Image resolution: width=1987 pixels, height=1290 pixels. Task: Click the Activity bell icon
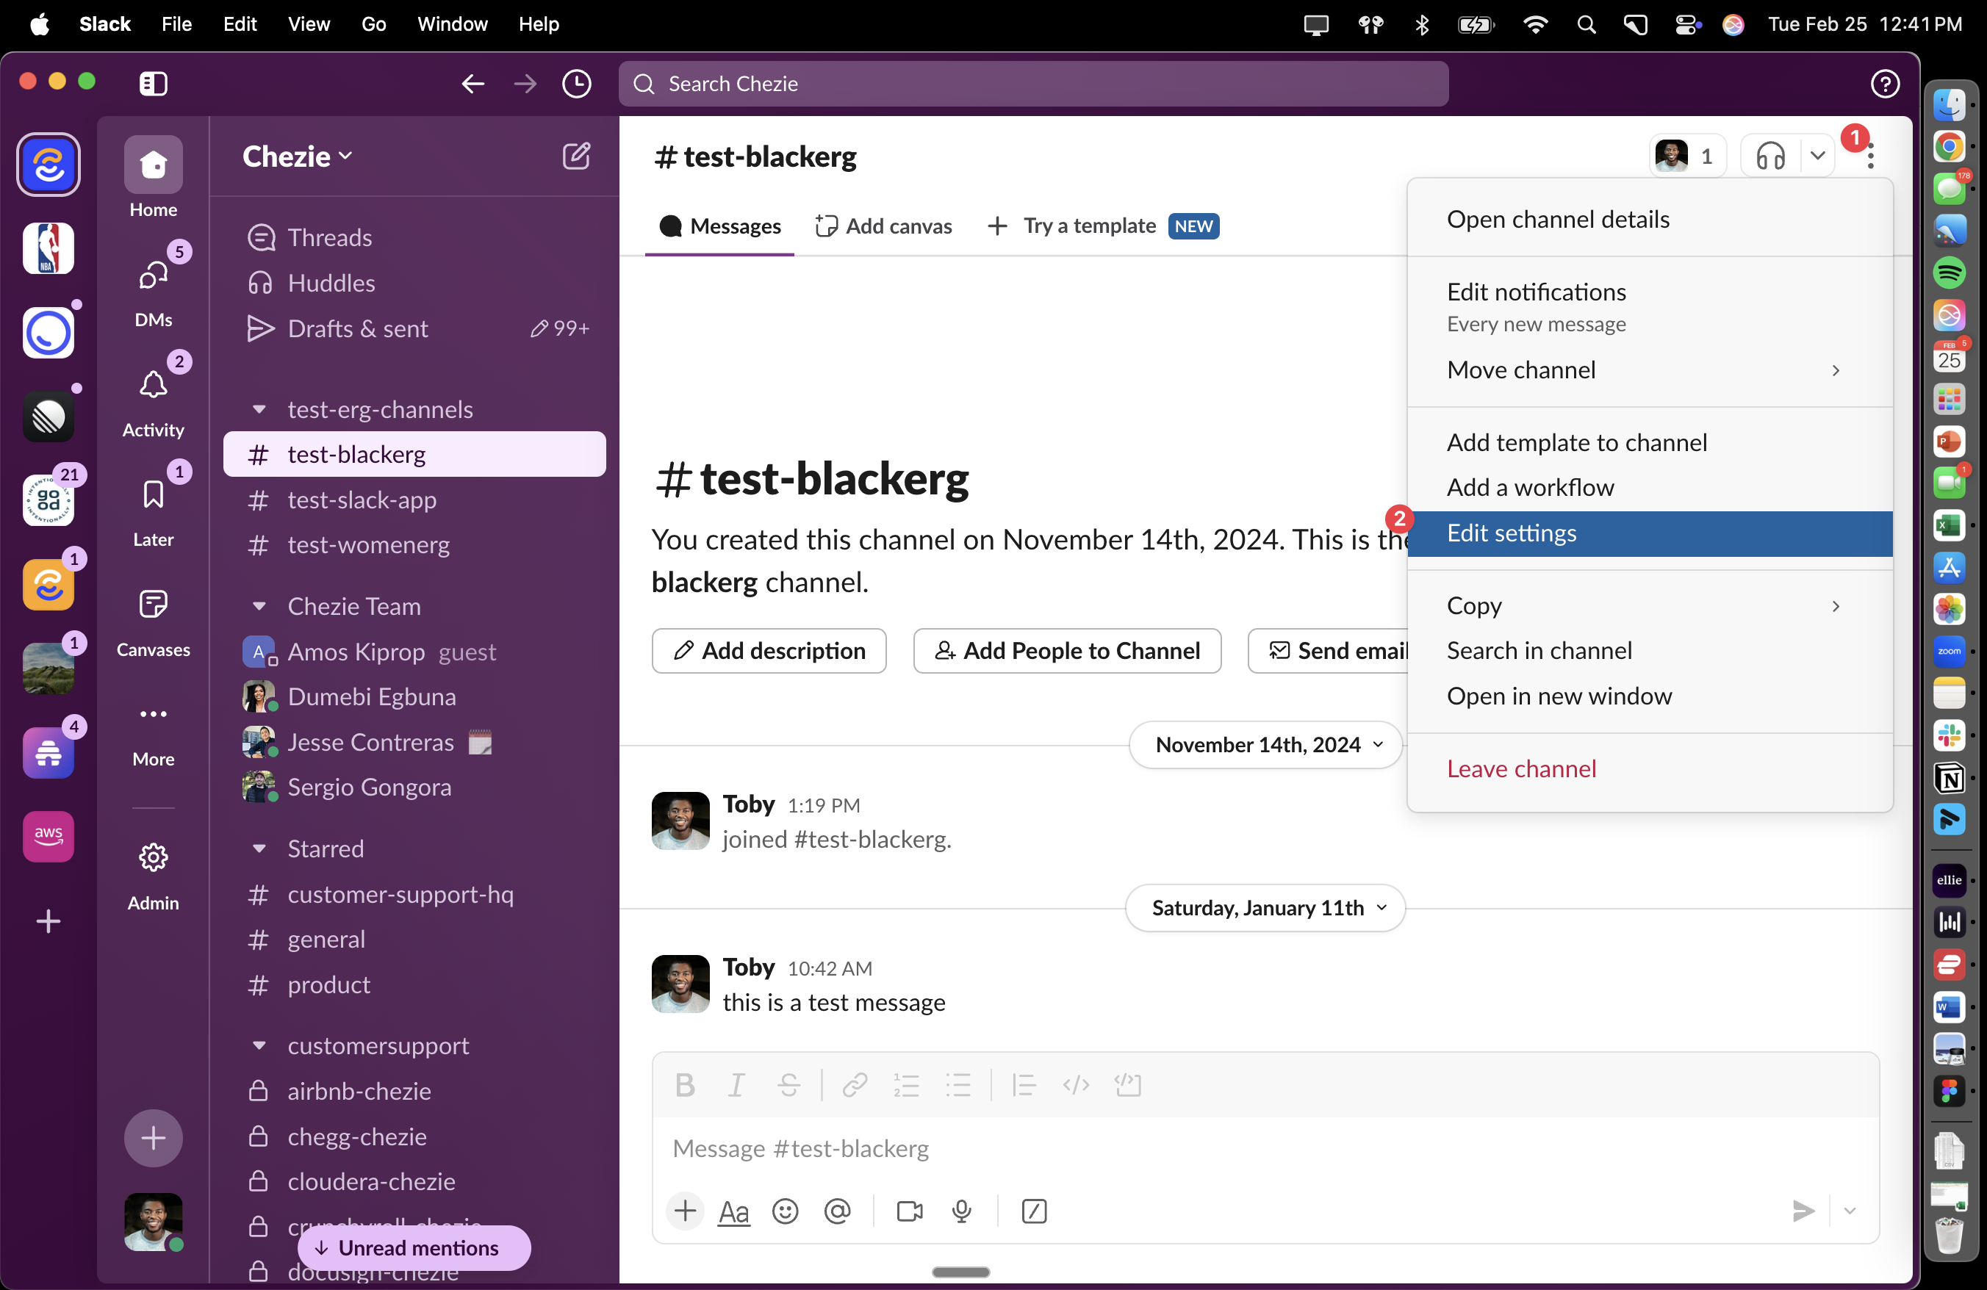tap(153, 386)
